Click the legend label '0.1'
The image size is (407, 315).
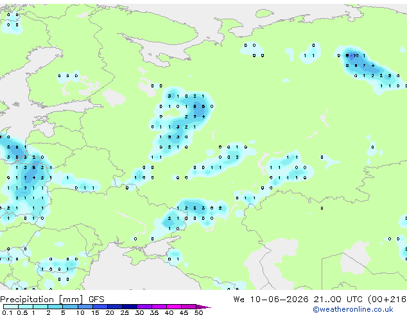coord(7,312)
